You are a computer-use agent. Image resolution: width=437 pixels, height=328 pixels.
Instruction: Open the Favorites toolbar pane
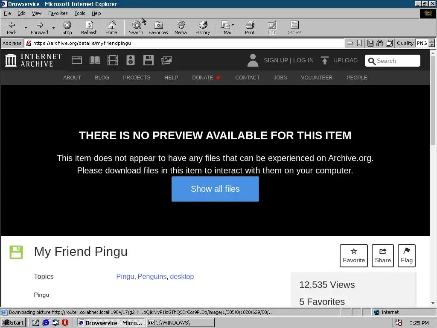click(x=158, y=28)
